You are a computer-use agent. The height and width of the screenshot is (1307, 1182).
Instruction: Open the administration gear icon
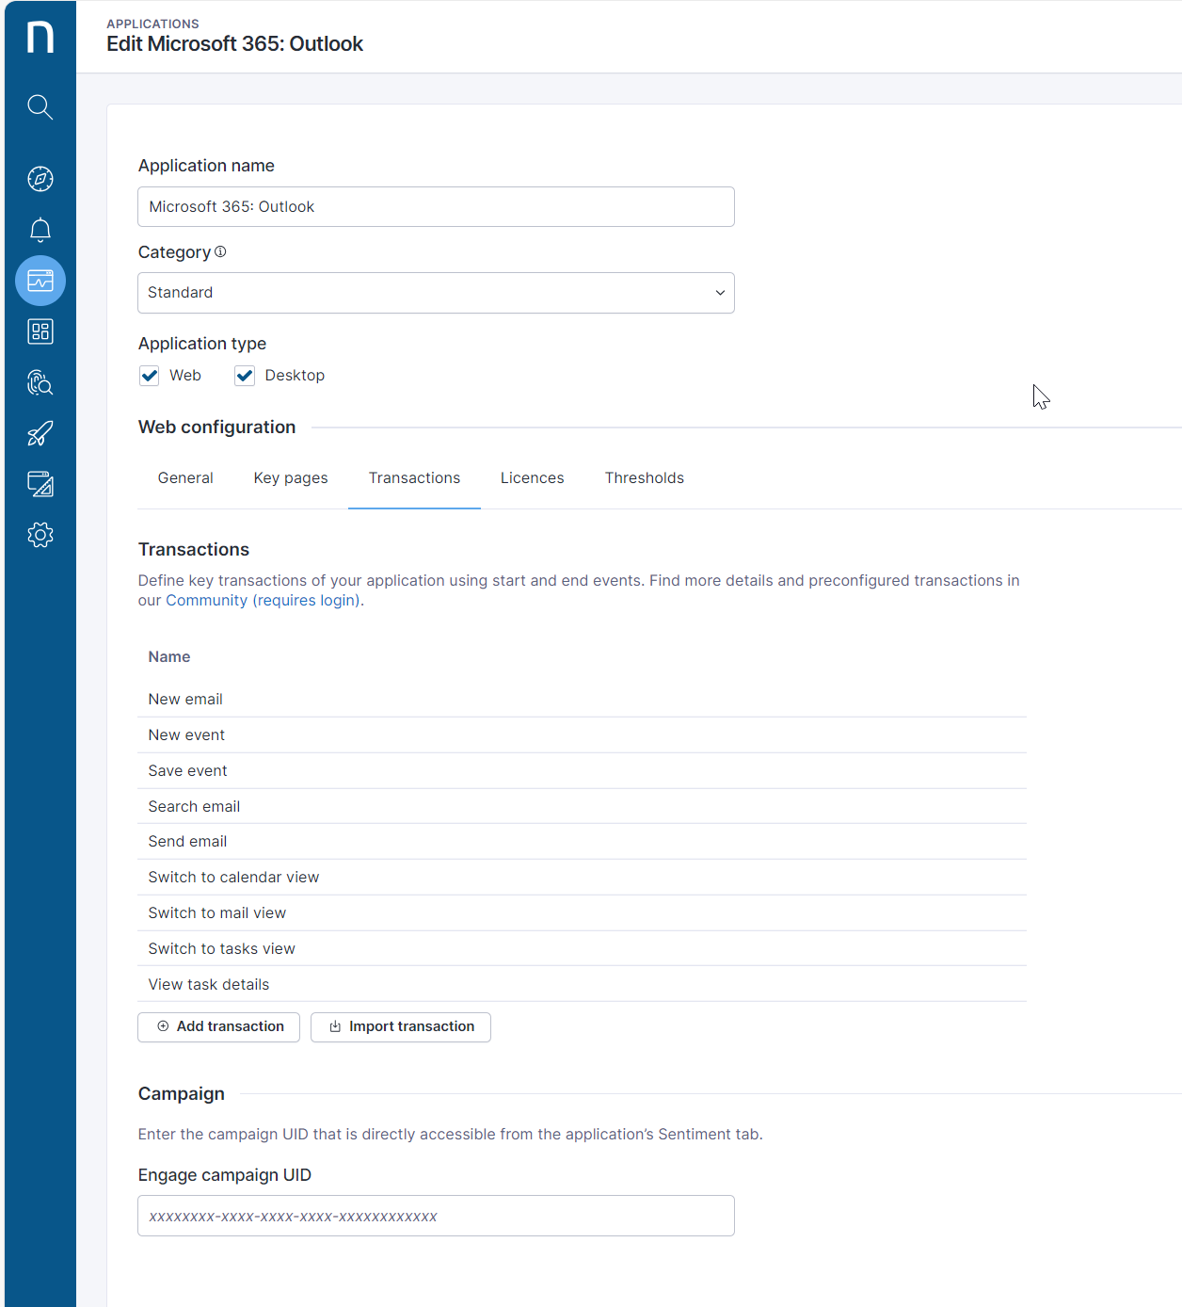[40, 535]
